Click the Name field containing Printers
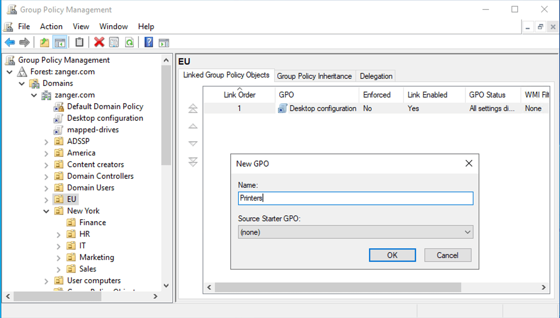The image size is (560, 318). tap(355, 198)
